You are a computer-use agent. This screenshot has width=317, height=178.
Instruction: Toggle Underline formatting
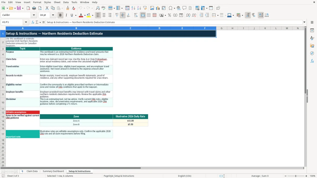[72, 15]
